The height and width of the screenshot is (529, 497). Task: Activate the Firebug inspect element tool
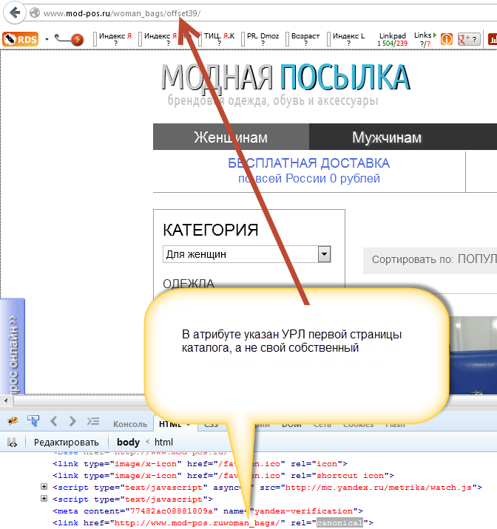pyautogui.click(x=33, y=420)
